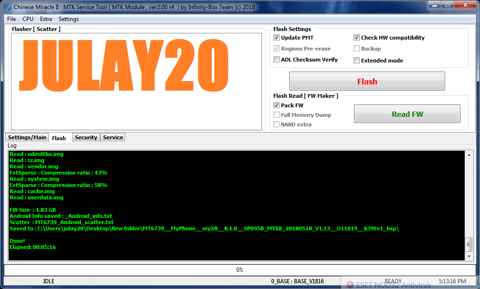
Task: Click 'Read : tz.img' log line
Action: tap(27, 160)
